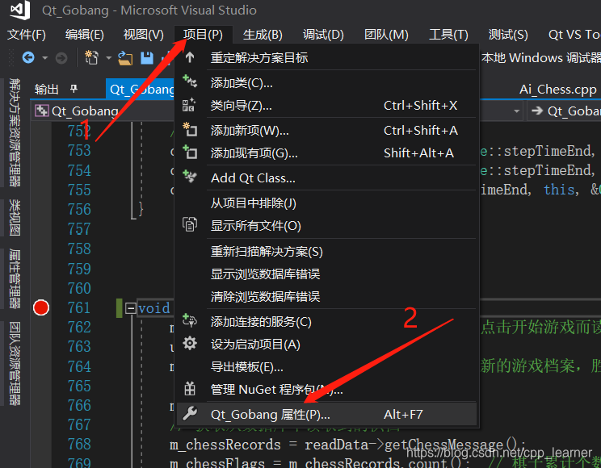This screenshot has height=468, width=601.
Task: Open the 团队(M) menu
Action: [386, 35]
